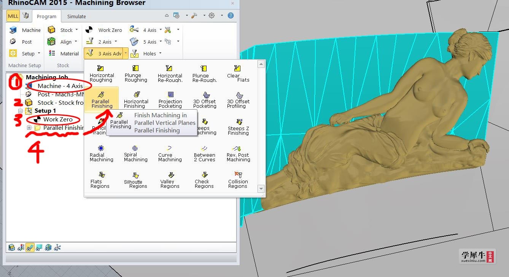Select Plunge Roughing operation

coord(135,74)
